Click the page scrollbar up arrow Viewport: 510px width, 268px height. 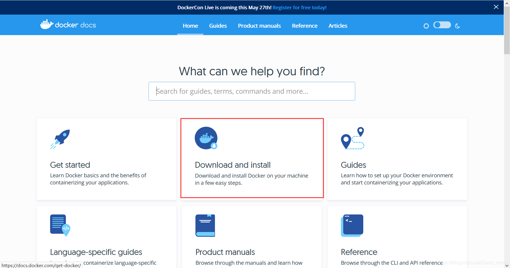coord(507,3)
